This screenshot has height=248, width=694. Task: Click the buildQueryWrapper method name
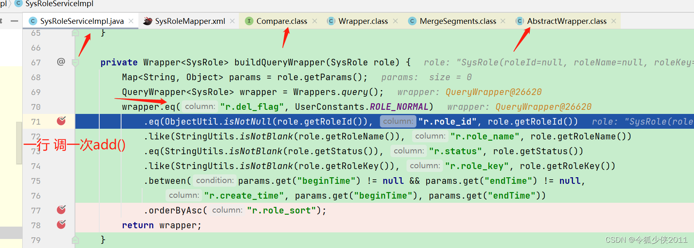pos(280,63)
